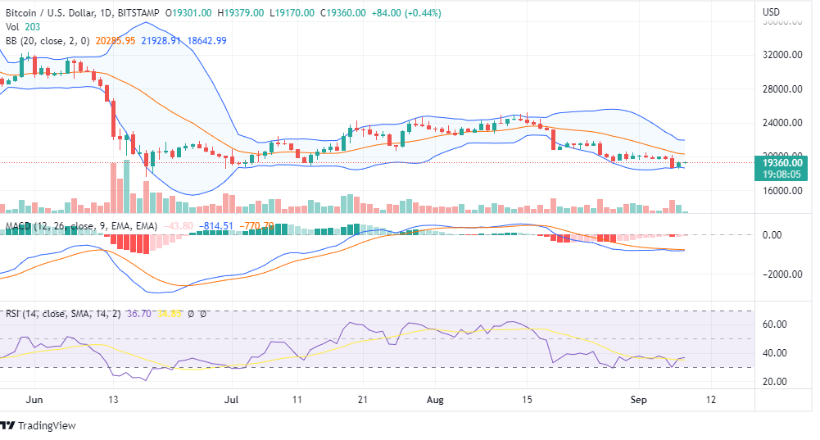Click the Vol 203 indicator label

click(22, 27)
